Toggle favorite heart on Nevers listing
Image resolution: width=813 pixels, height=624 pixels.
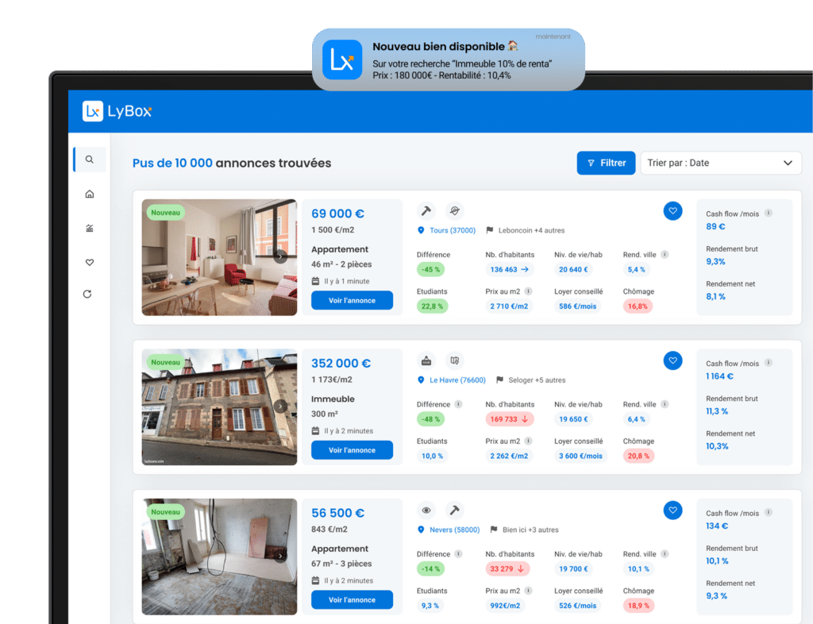point(672,510)
